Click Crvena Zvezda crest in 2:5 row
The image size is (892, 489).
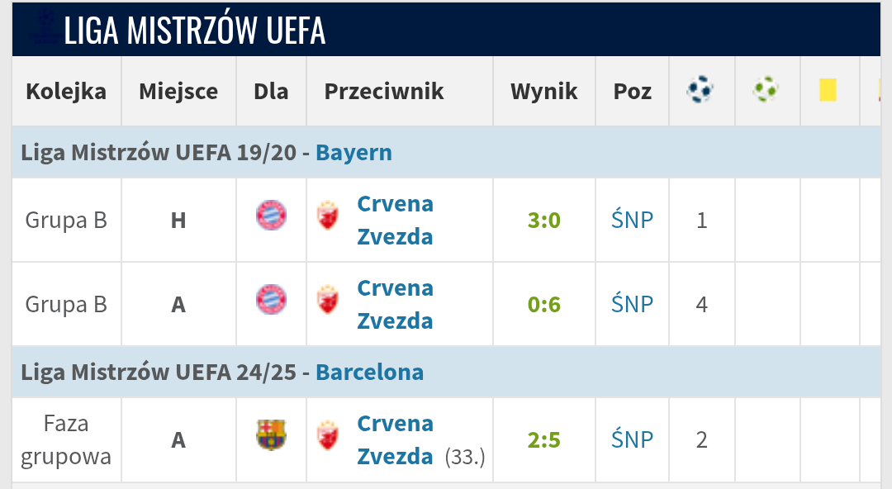coord(328,436)
